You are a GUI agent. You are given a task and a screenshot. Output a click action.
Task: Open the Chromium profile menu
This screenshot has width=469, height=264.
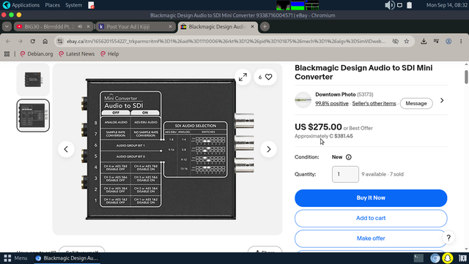click(448, 42)
